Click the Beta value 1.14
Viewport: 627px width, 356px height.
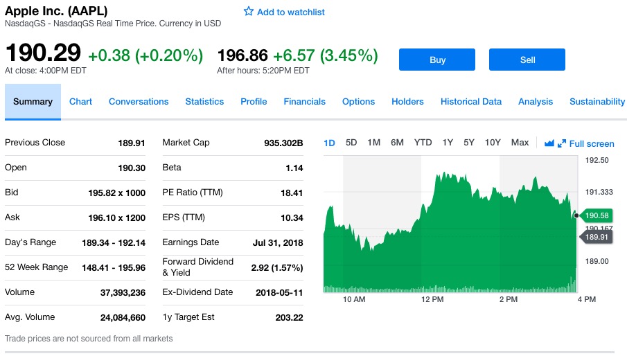click(x=294, y=168)
